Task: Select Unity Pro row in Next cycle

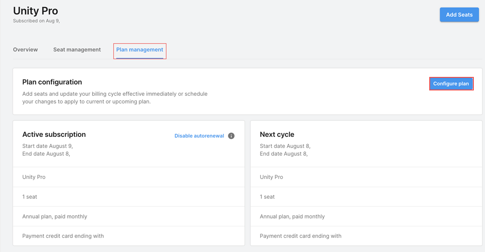Action: coord(366,177)
